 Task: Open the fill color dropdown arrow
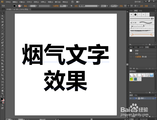click(16, 6)
